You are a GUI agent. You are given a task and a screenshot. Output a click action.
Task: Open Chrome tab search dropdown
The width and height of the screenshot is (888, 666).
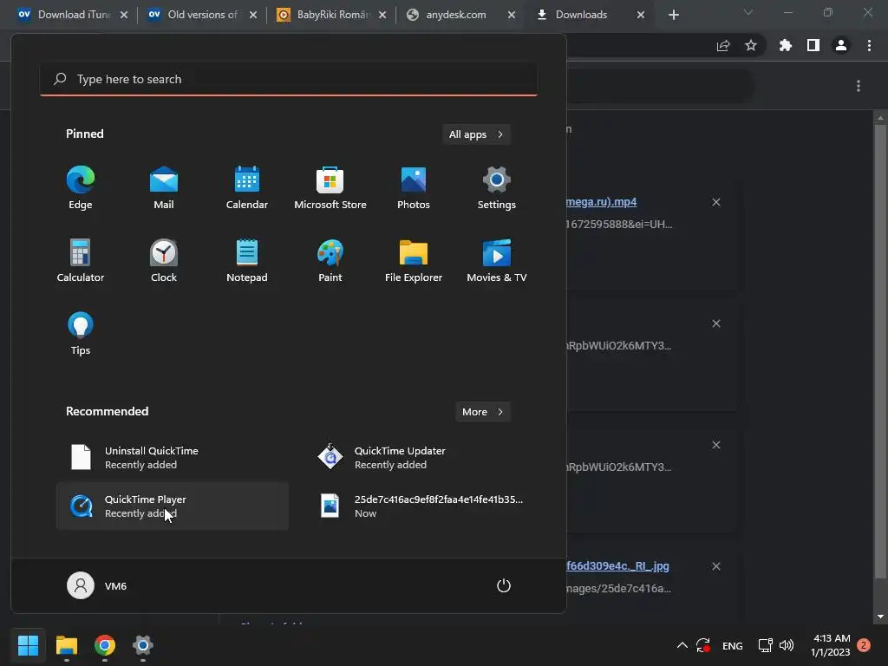(x=748, y=12)
